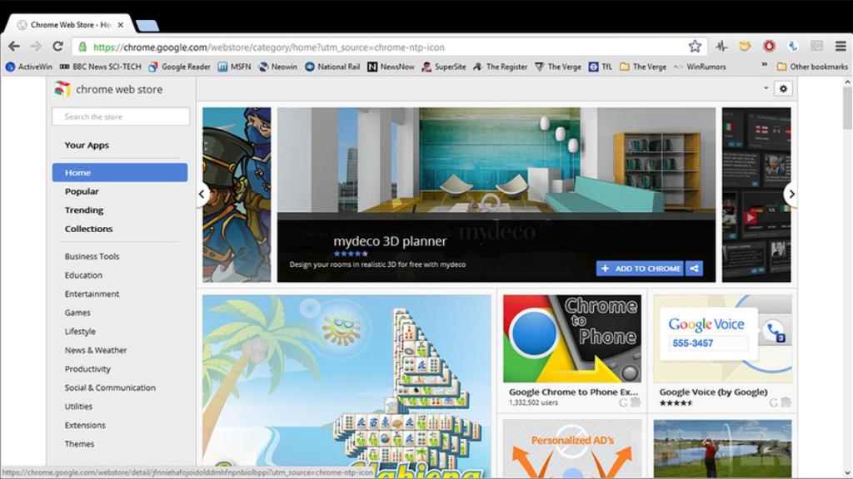Open the Web Store settings gear
This screenshot has height=479, width=853.
(x=782, y=87)
